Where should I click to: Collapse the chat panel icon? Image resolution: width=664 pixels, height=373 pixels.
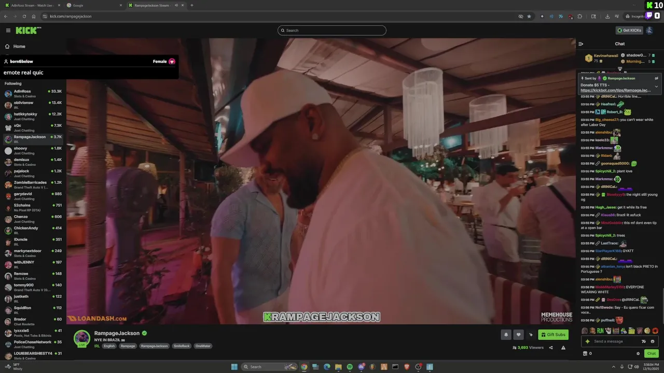(581, 44)
